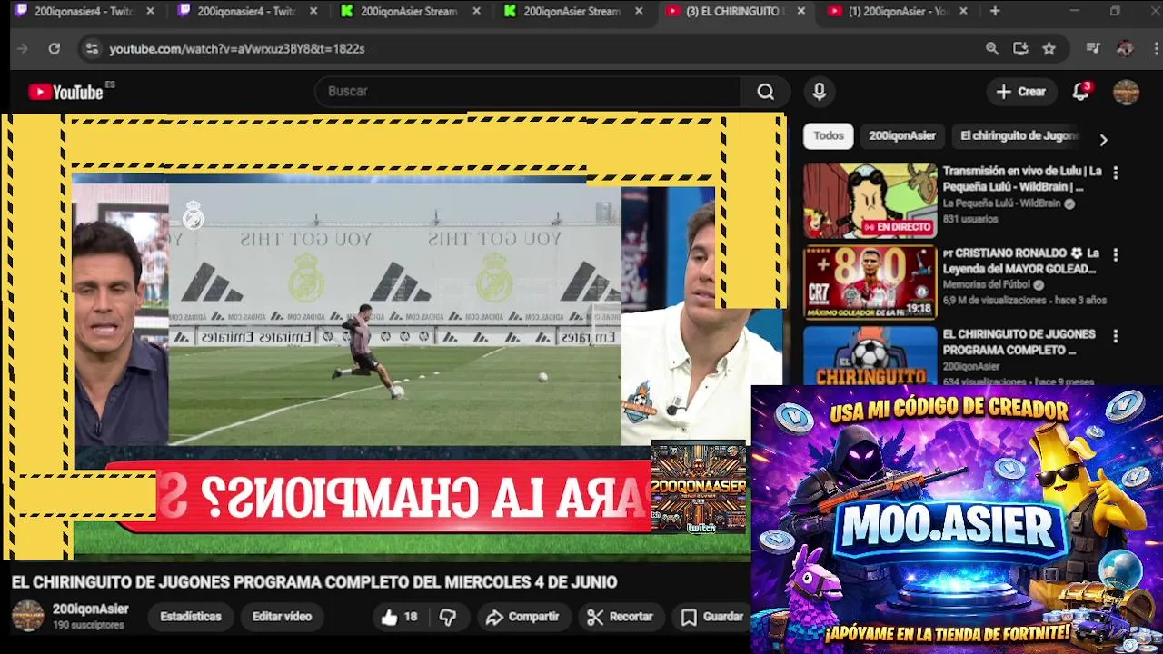1163x654 pixels.
Task: Open the media control icon in browser toolbar
Action: point(1093,49)
